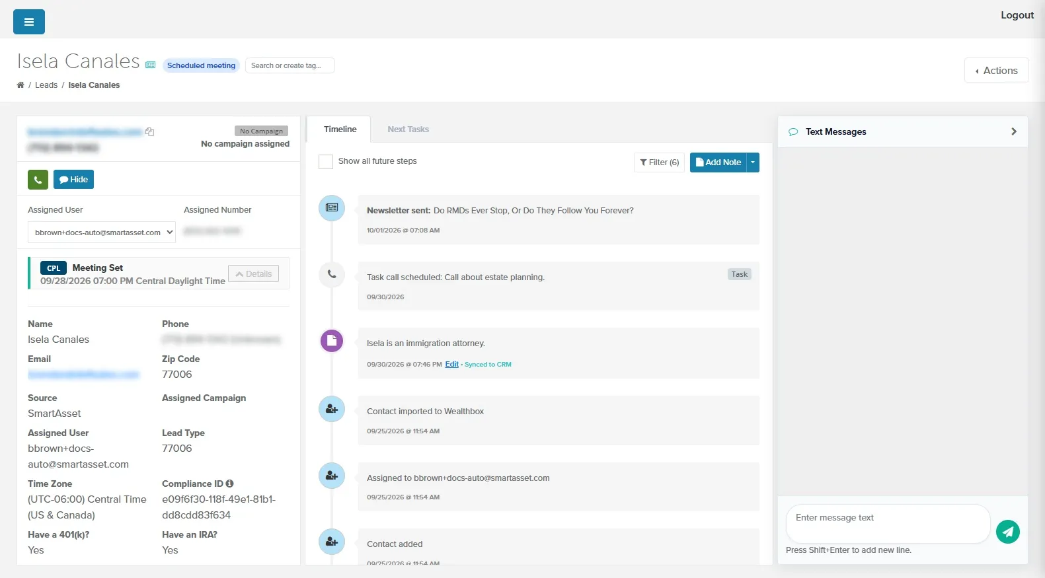Open the hamburger menu button

(x=29, y=22)
